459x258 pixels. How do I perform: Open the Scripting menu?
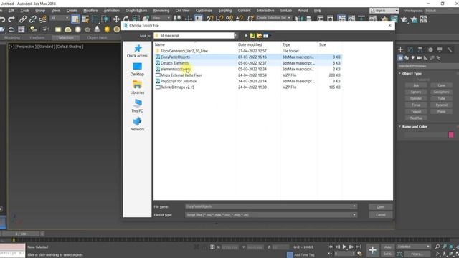click(224, 11)
